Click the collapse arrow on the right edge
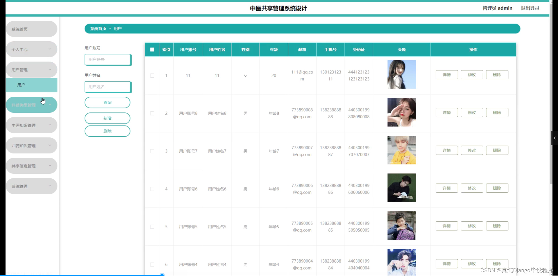The image size is (558, 276). click(554, 138)
